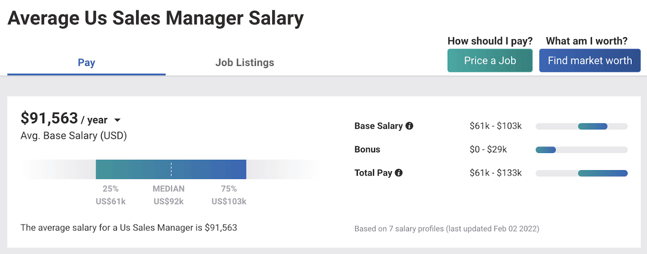Screen dimensions: 647x254
Task: Click the "How should I pay?" label
Action: (490, 41)
